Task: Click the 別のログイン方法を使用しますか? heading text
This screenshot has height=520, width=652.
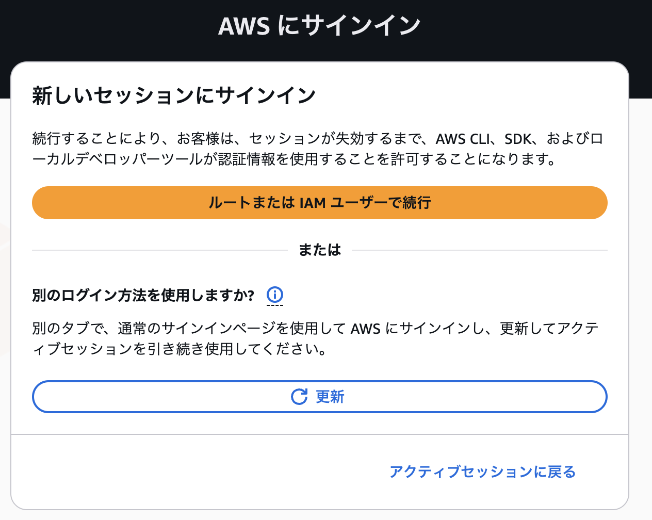Action: pyautogui.click(x=143, y=296)
